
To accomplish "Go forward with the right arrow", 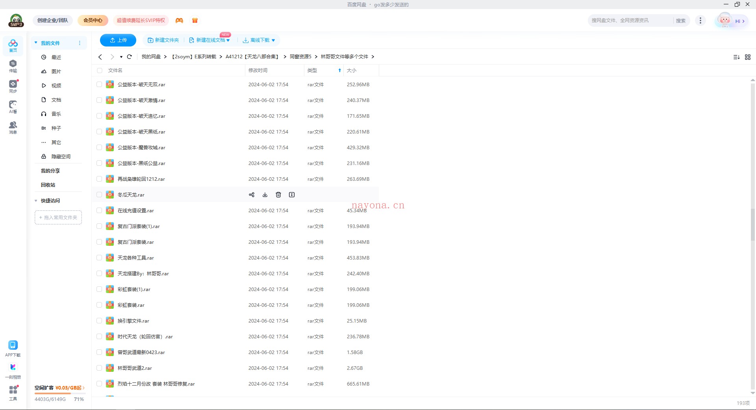I will click(x=112, y=57).
